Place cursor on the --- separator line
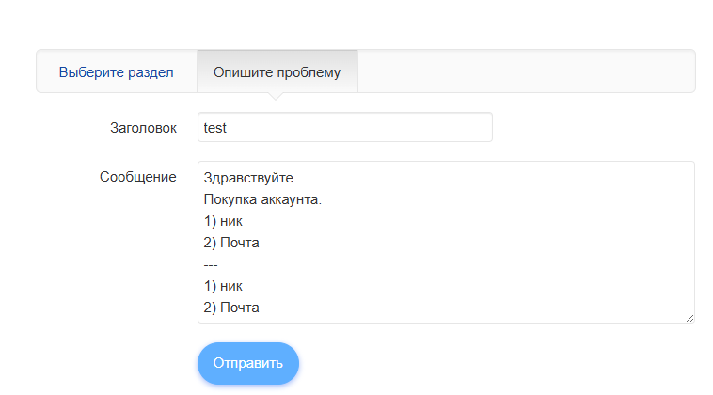 [211, 264]
